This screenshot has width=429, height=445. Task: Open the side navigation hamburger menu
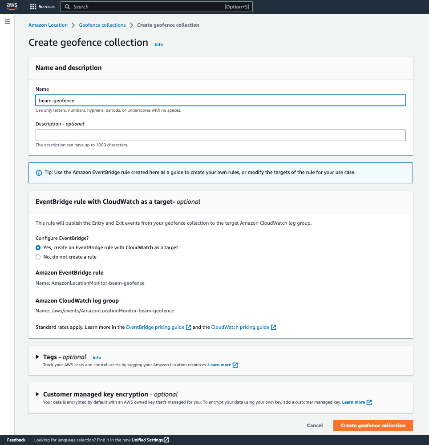pos(7,21)
